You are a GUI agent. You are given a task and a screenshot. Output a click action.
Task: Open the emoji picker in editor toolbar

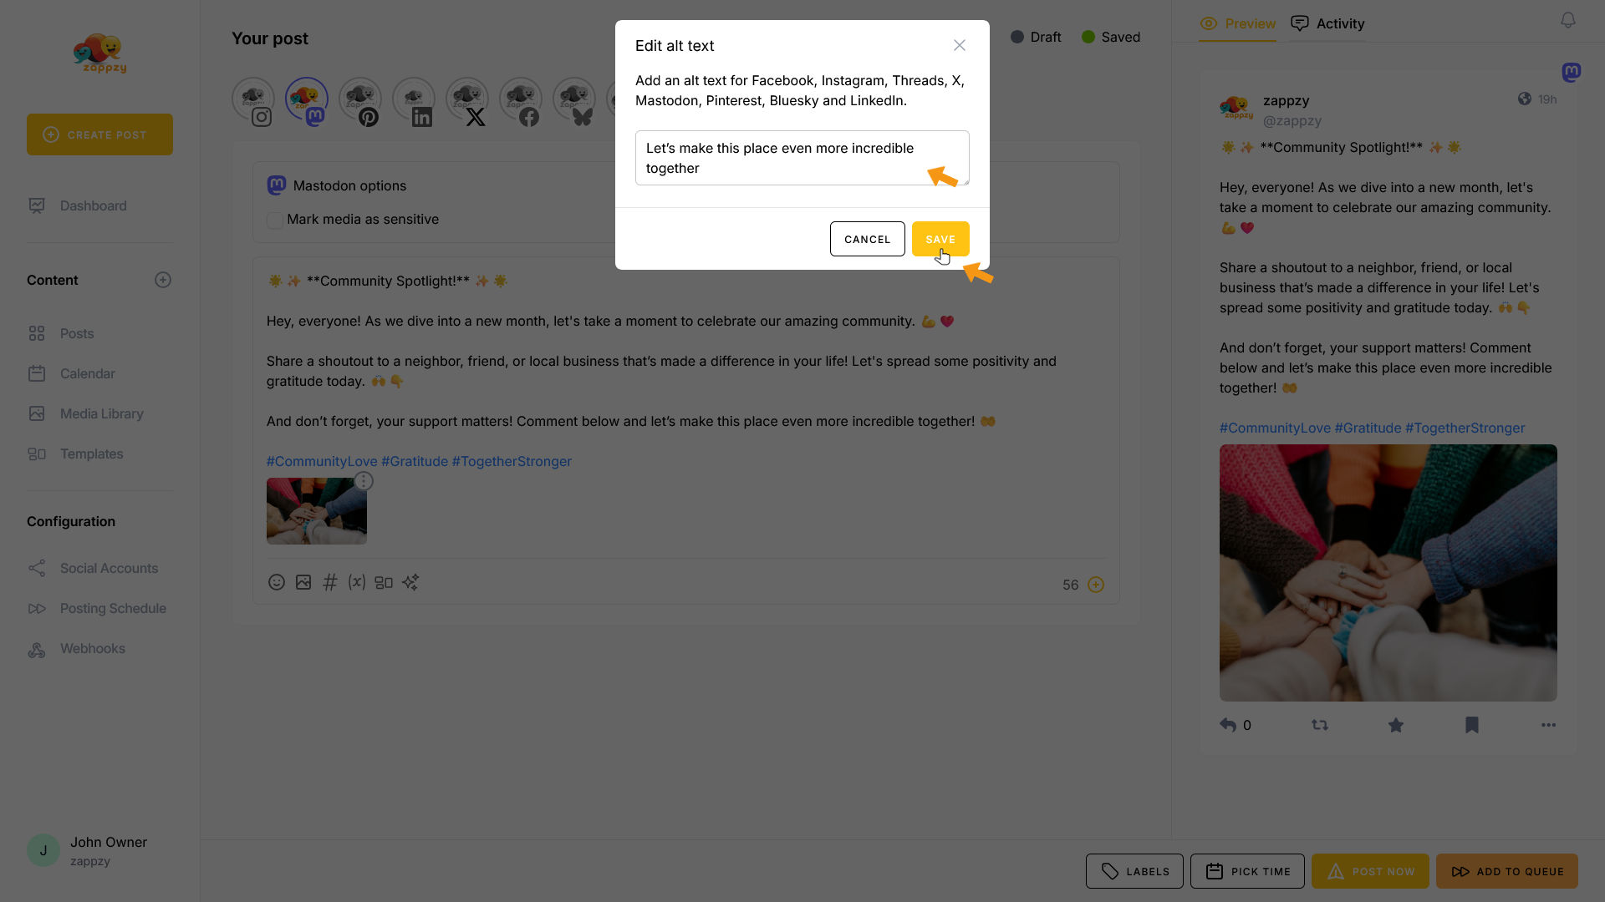click(x=277, y=583)
